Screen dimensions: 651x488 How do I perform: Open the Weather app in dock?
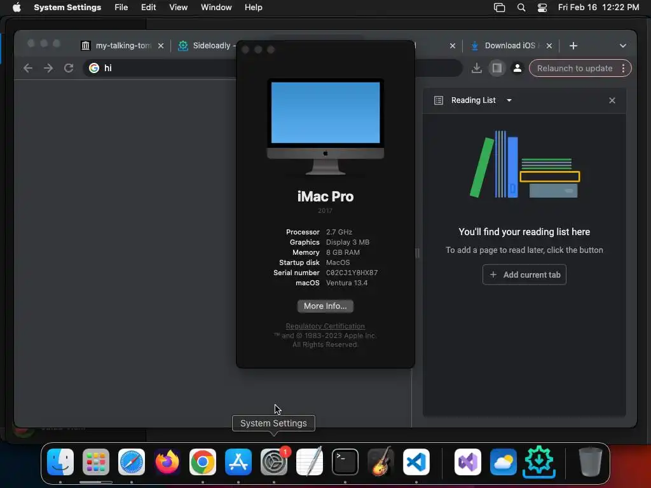coord(504,462)
